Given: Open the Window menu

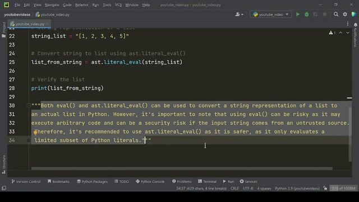Looking at the screenshot, I should pos(132,5).
